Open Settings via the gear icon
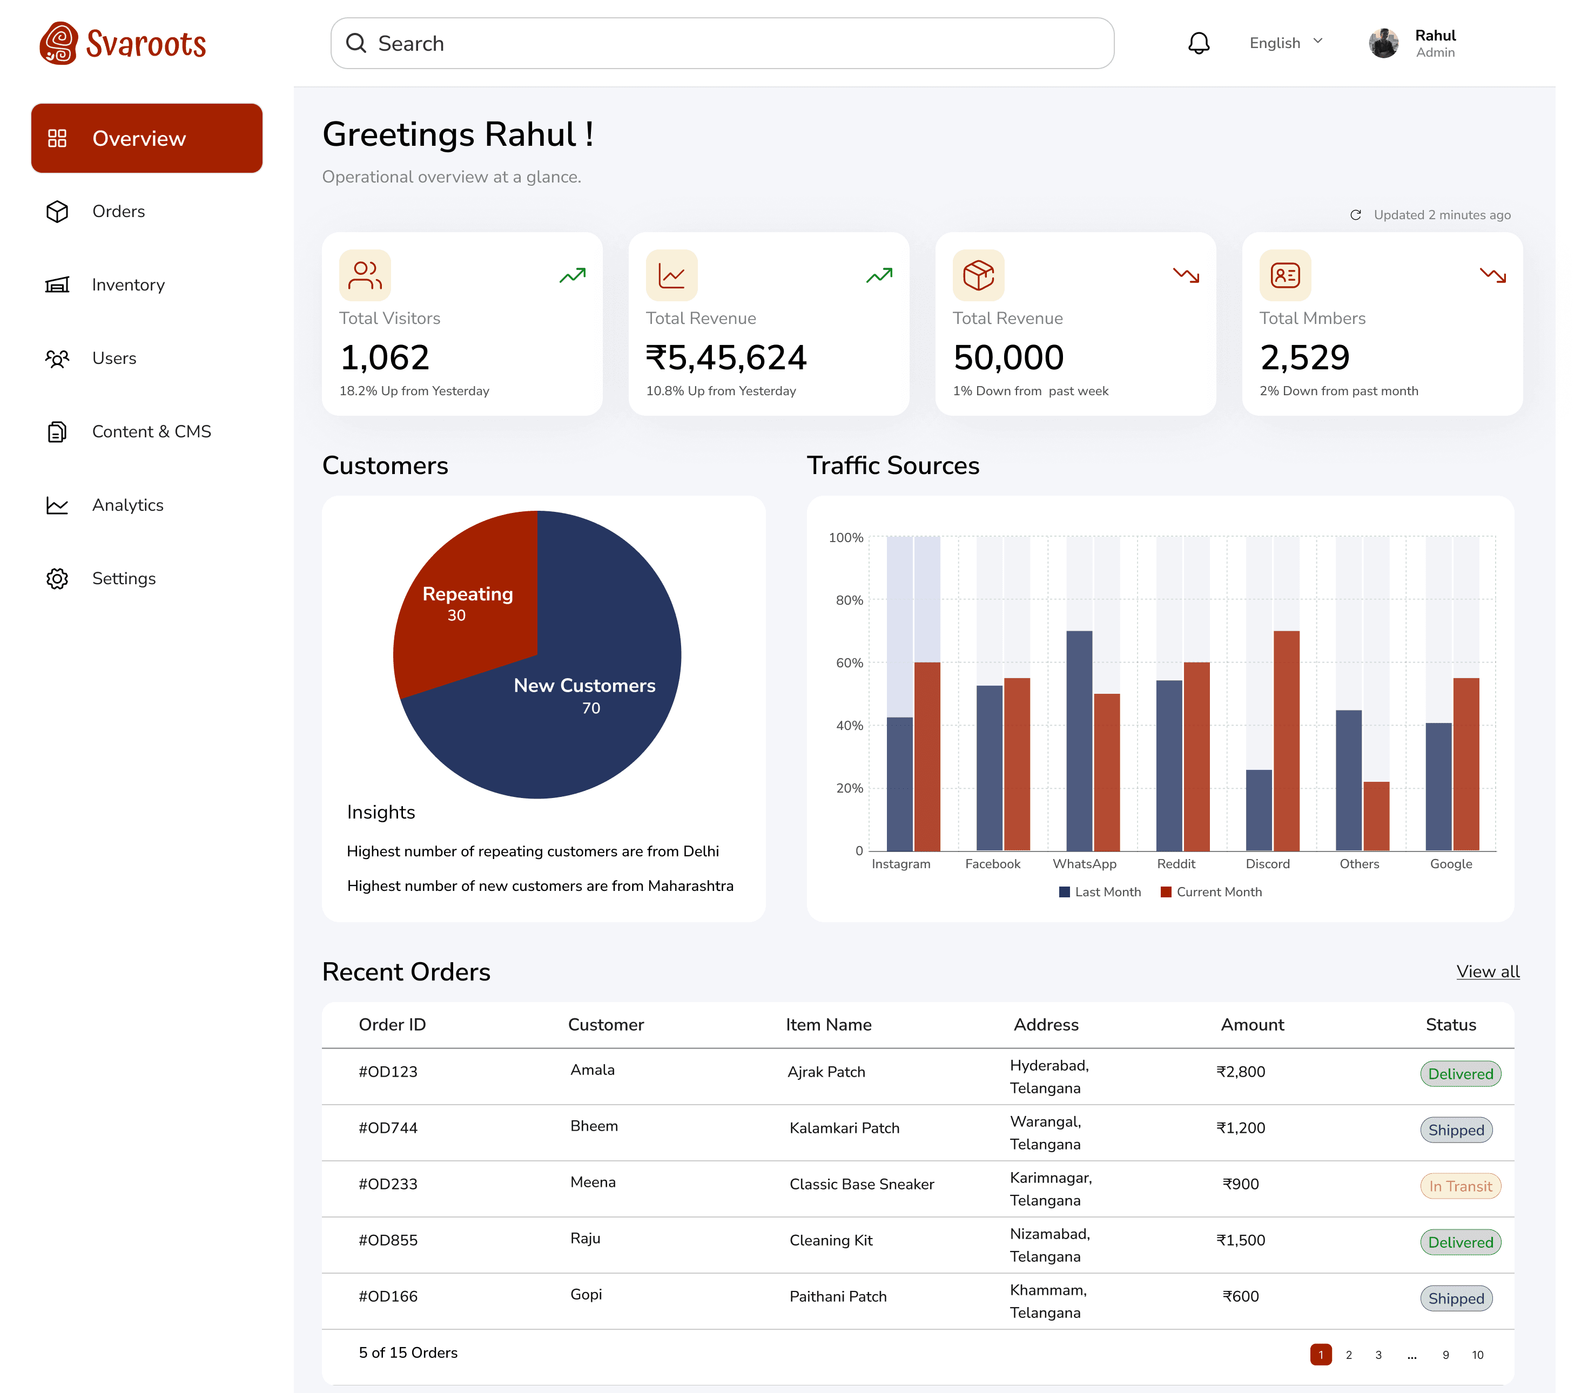 (57, 578)
